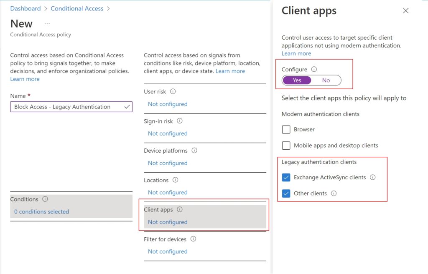Click the Conditional Access policy subtitle

41,35
